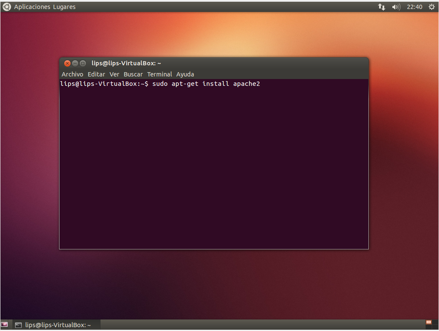The image size is (439, 331).
Task: Click the Ubuntu logo in top panel
Action: click(7, 7)
